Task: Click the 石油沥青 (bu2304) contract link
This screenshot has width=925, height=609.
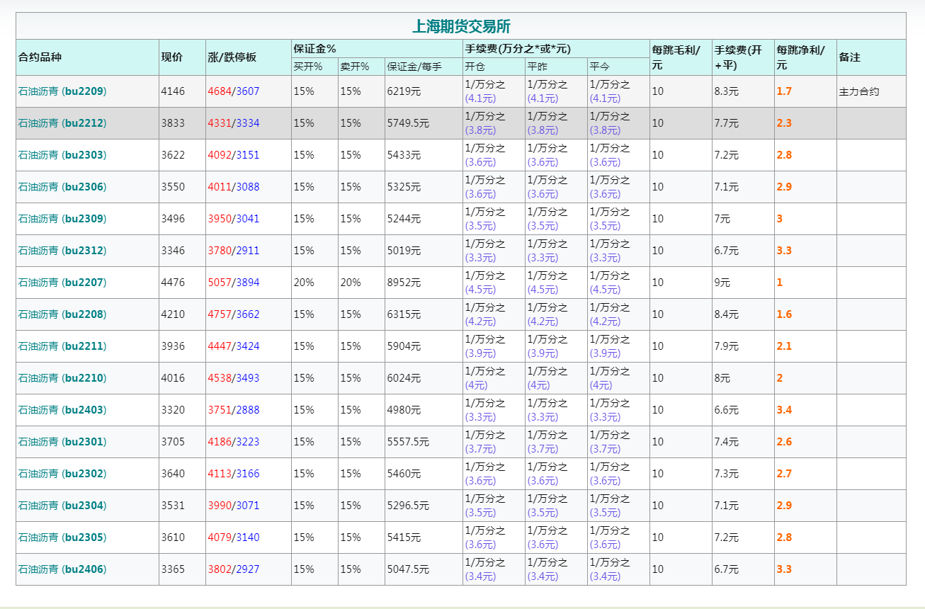Action: coord(62,506)
